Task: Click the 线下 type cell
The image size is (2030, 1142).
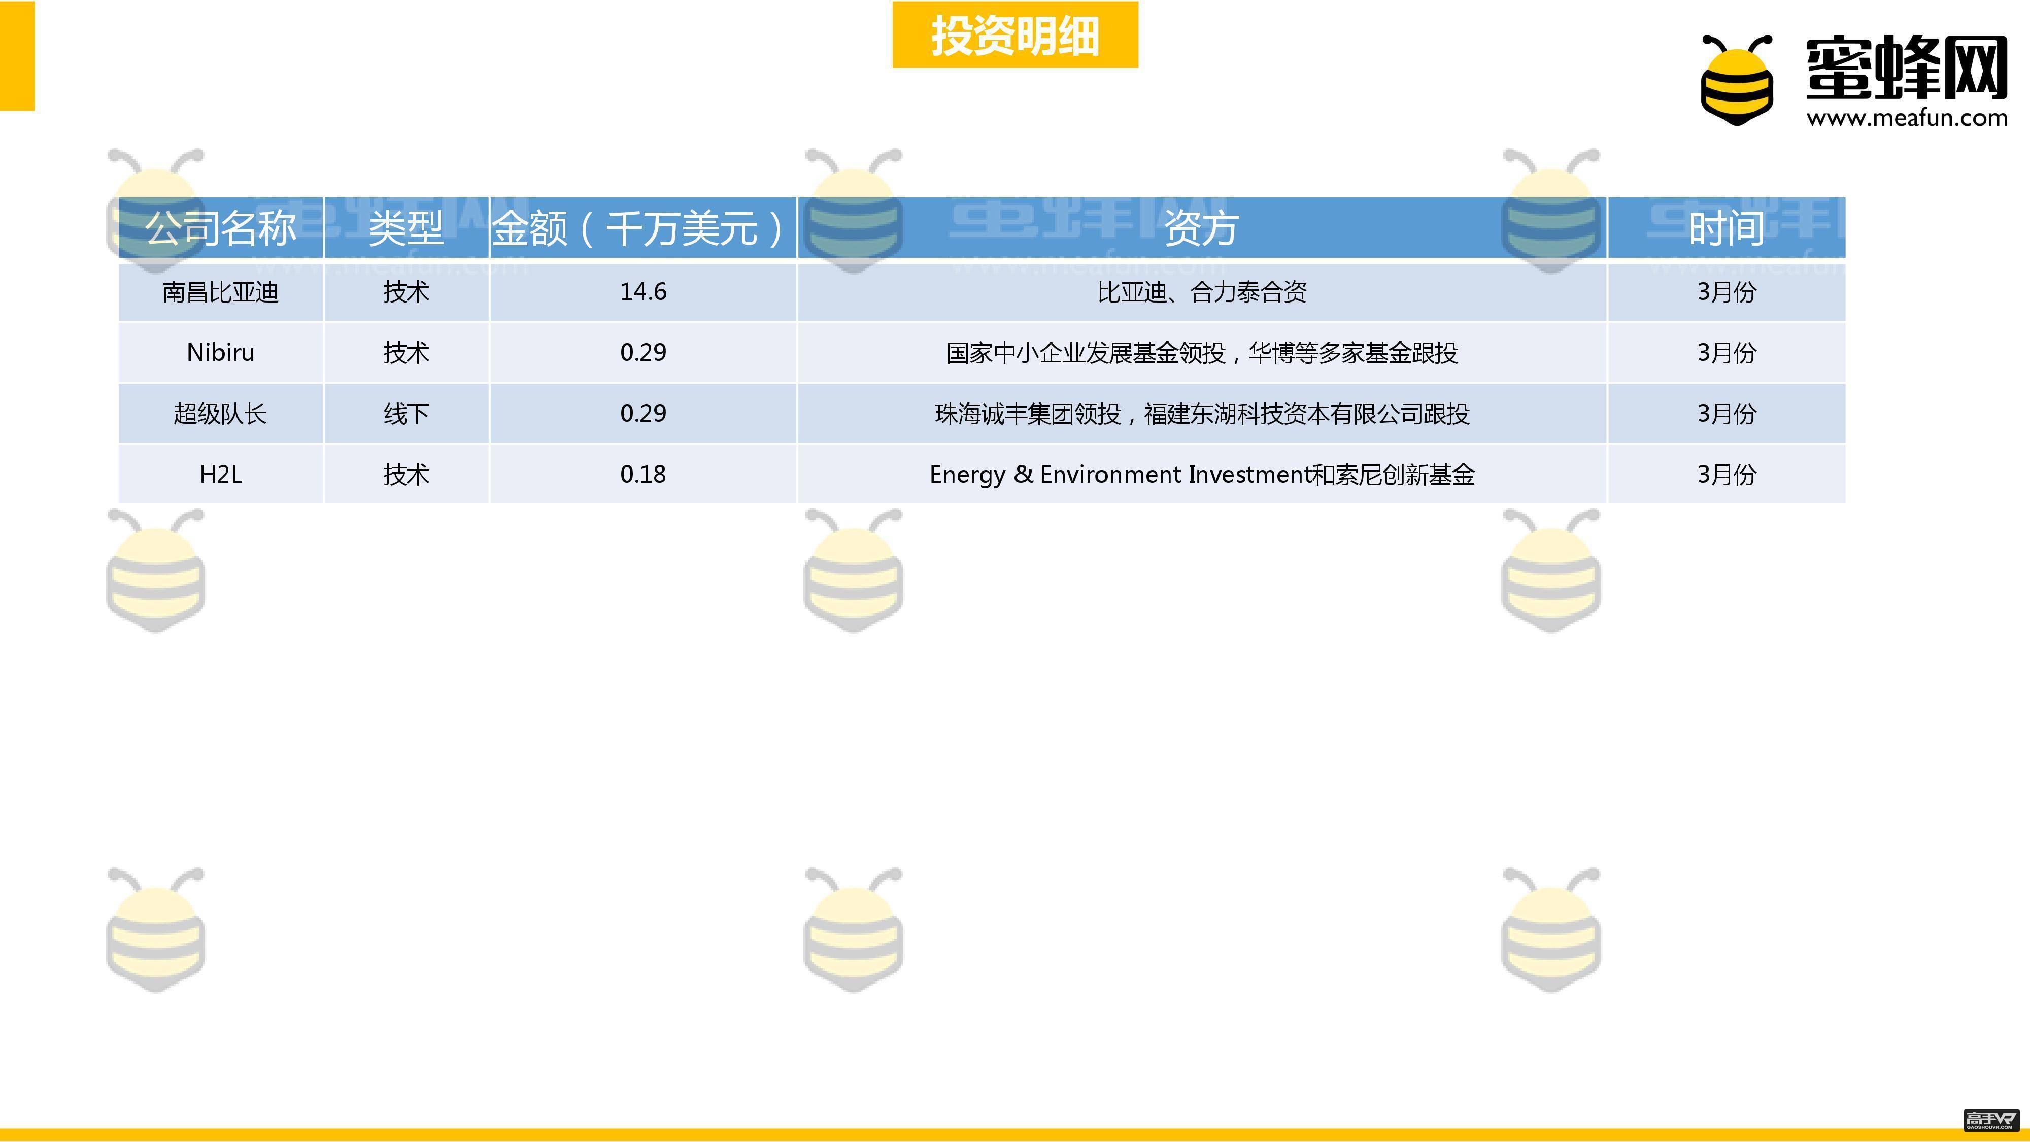Action: point(407,413)
